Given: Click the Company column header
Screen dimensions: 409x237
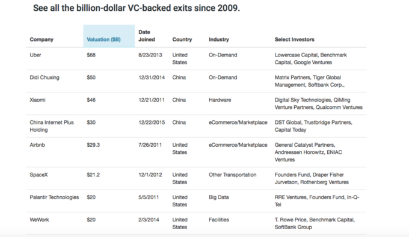Looking at the screenshot, I should point(42,39).
